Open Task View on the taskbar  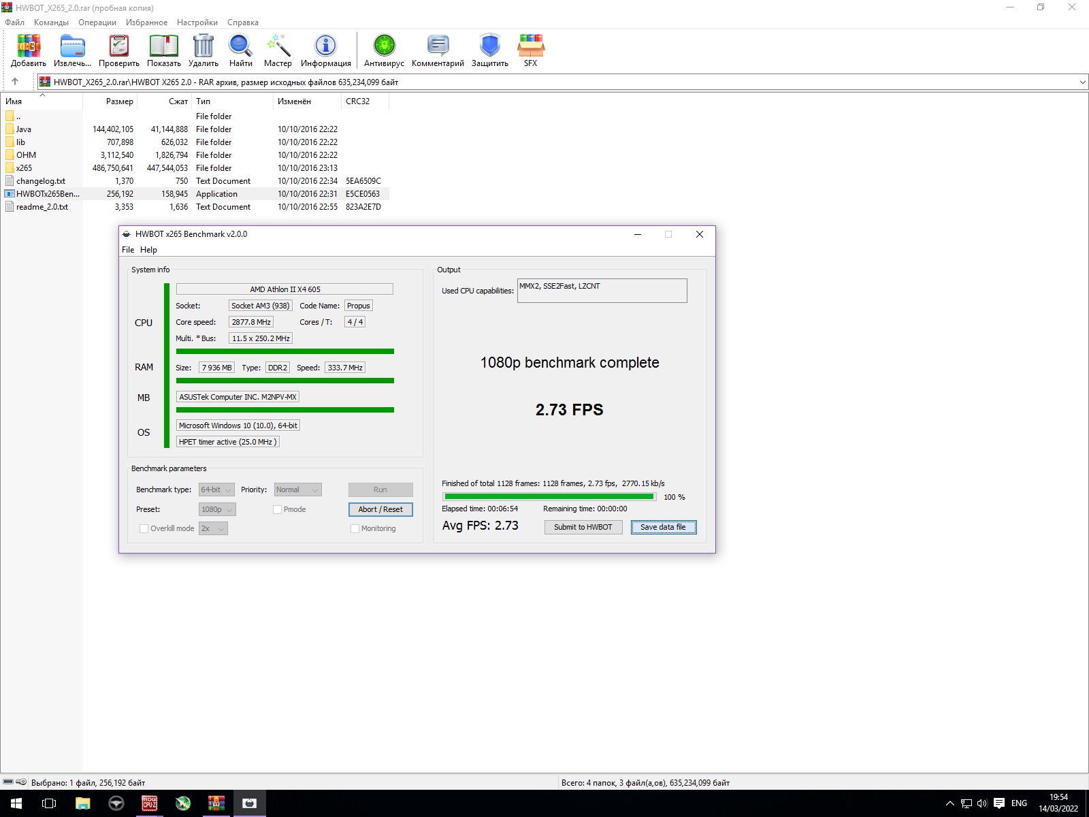(x=49, y=803)
